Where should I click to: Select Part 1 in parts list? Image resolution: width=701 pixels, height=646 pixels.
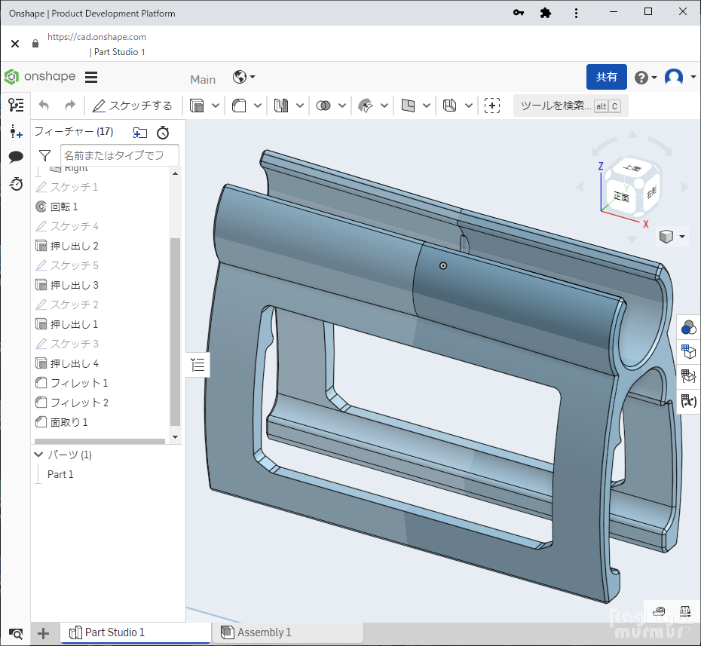coord(60,474)
